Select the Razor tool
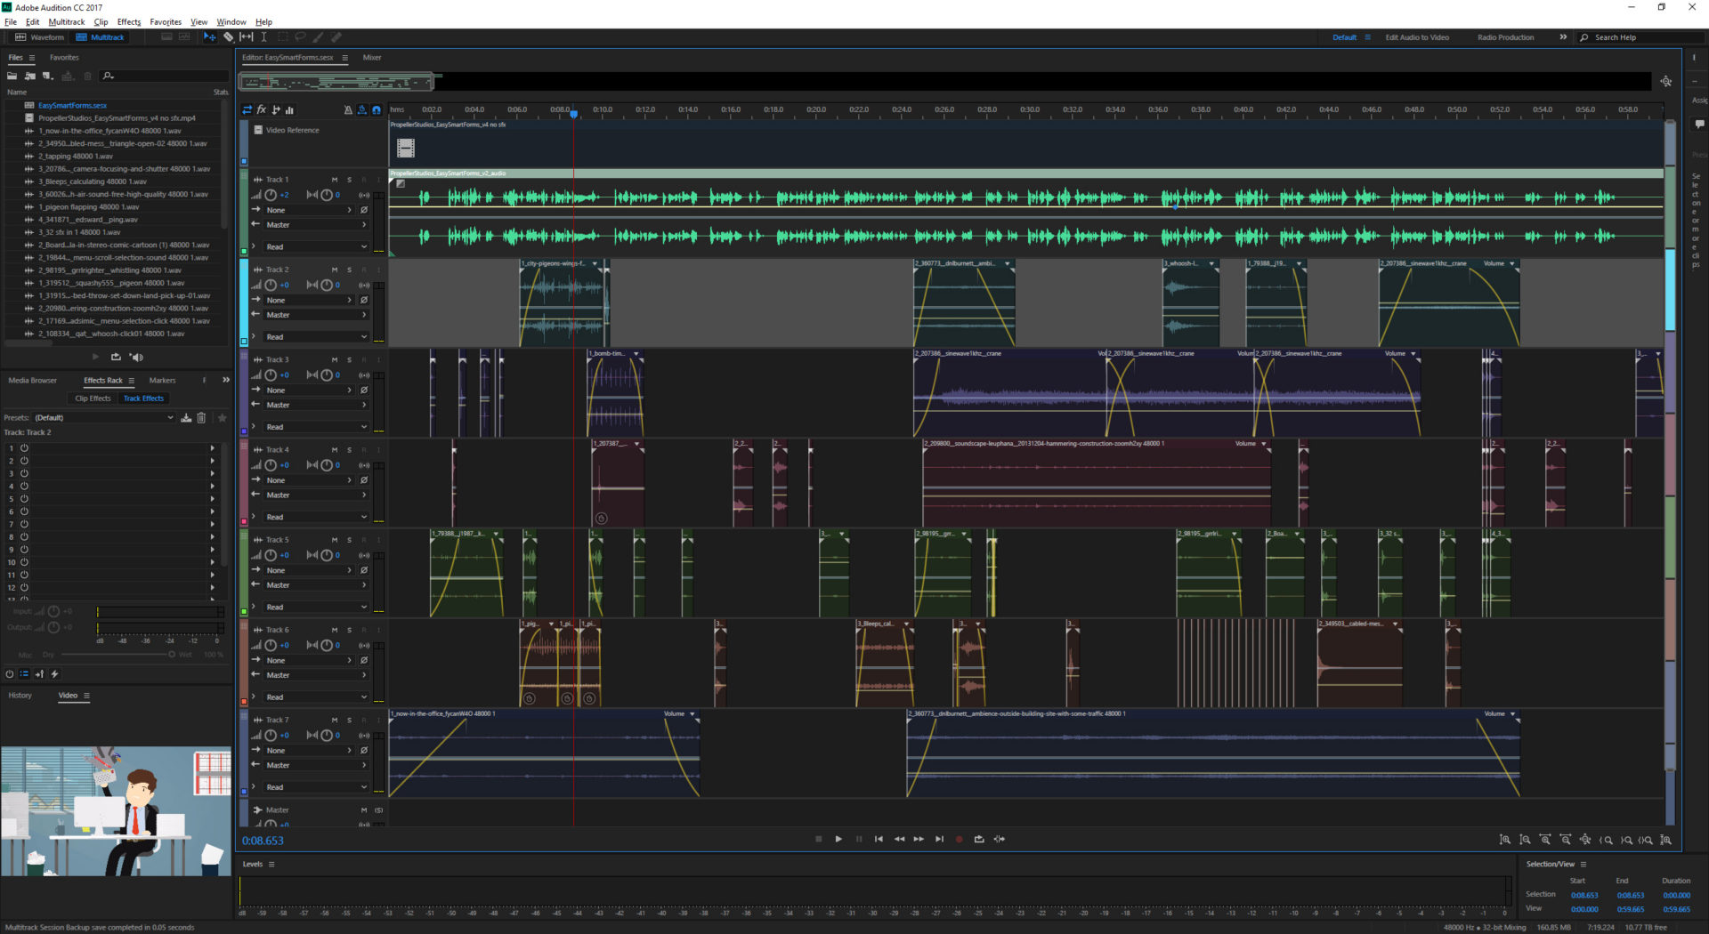1709x934 pixels. pyautogui.click(x=229, y=37)
